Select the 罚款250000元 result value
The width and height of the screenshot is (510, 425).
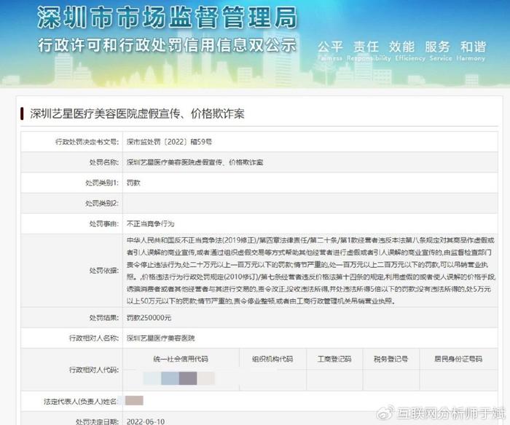(149, 318)
